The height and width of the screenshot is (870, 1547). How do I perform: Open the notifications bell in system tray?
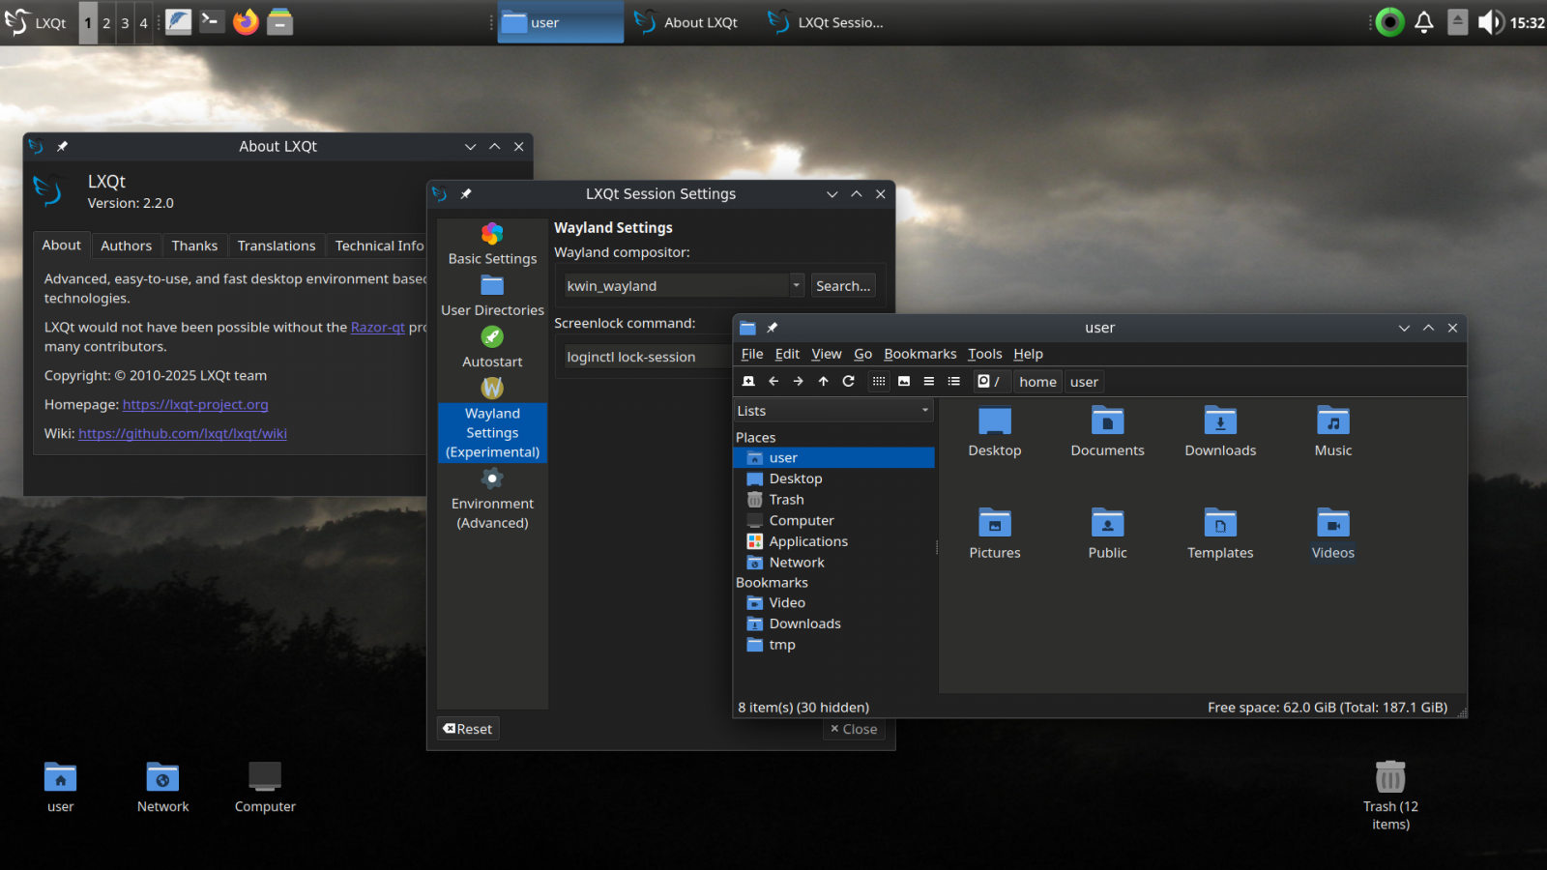(1423, 22)
